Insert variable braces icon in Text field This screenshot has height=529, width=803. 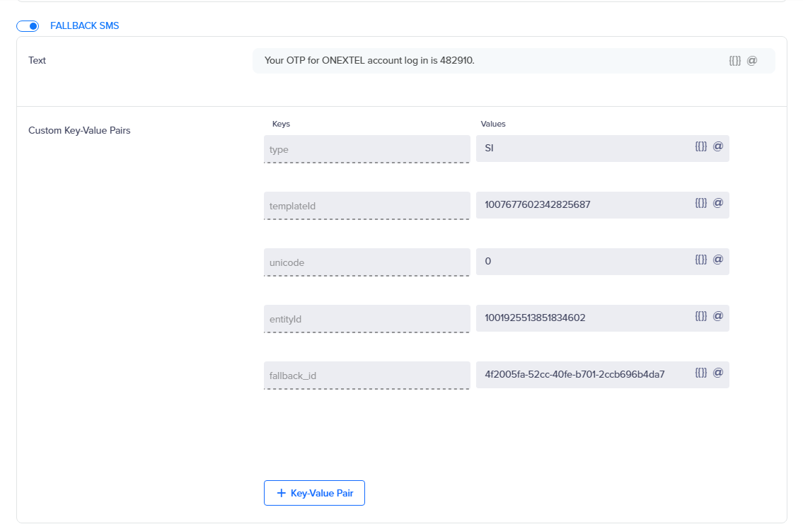pyautogui.click(x=735, y=60)
